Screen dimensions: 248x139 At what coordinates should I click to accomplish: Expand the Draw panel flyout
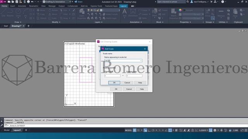pyautogui.click(x=18, y=22)
